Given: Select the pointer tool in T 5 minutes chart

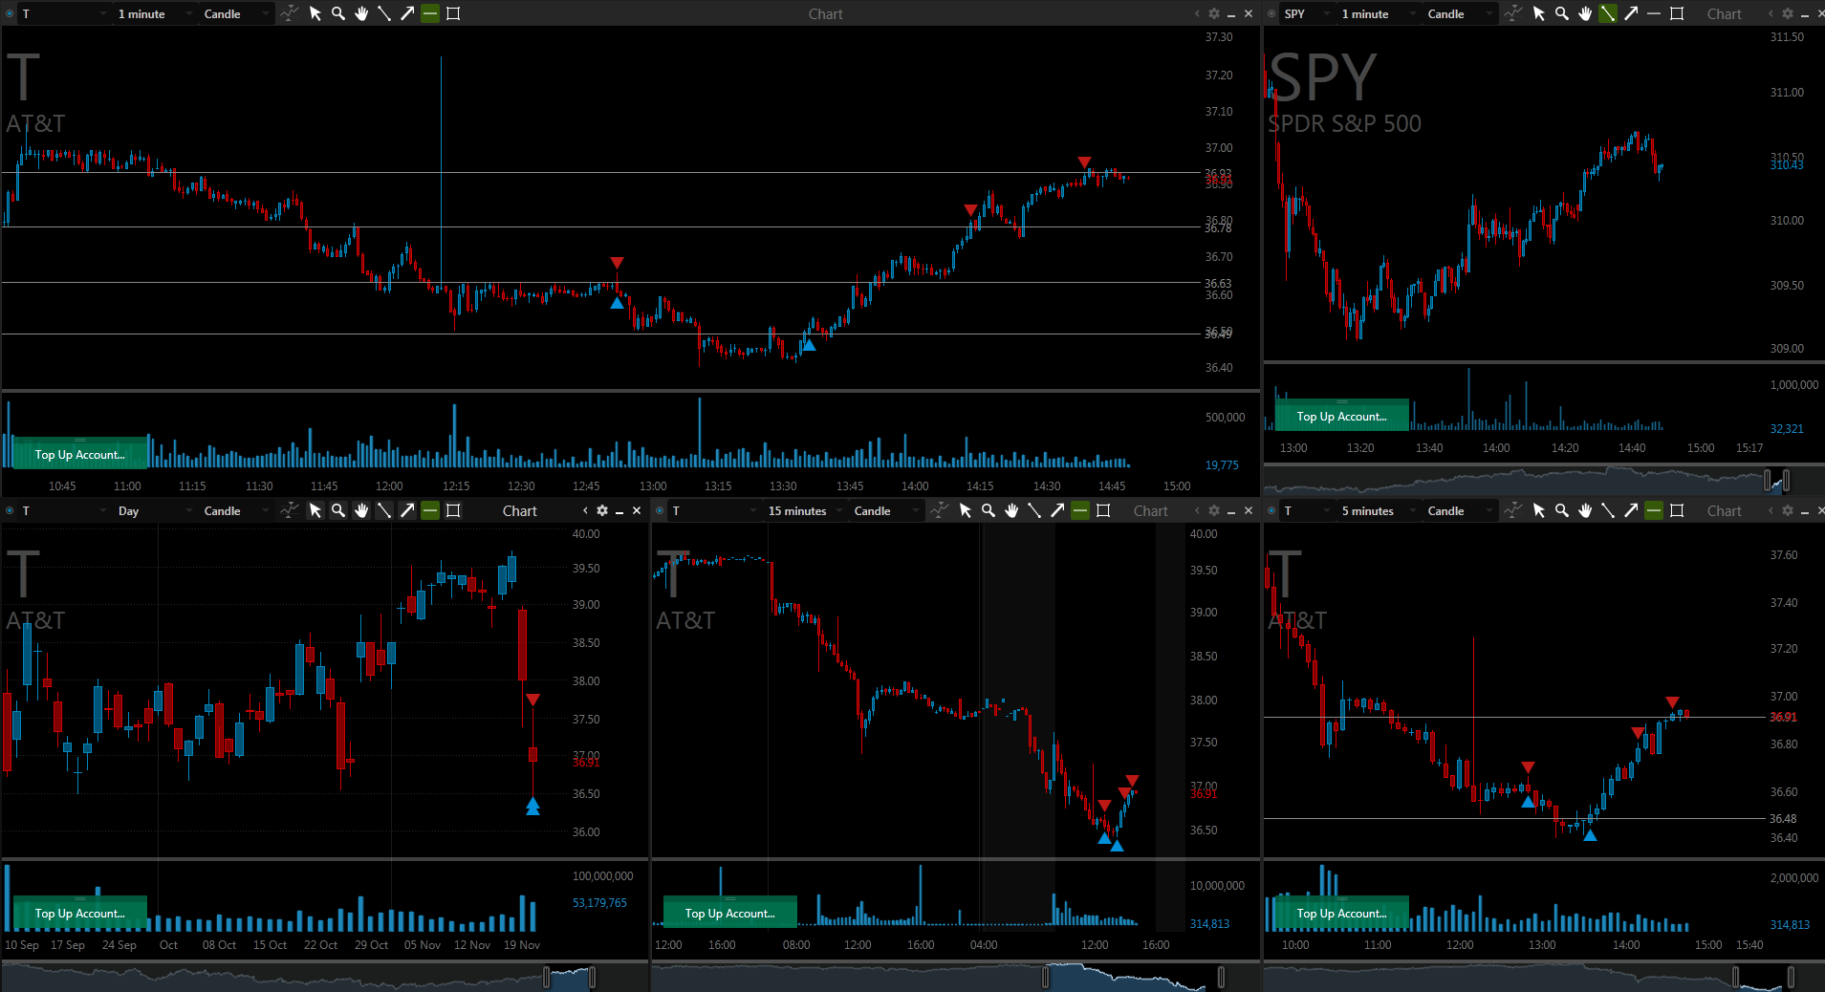Looking at the screenshot, I should 1539,510.
